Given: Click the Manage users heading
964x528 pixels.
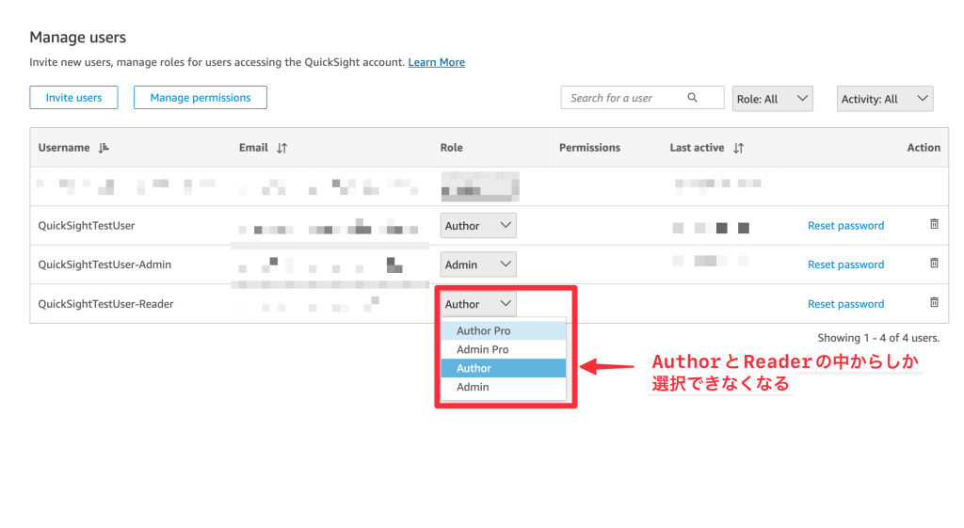Looking at the screenshot, I should [78, 38].
